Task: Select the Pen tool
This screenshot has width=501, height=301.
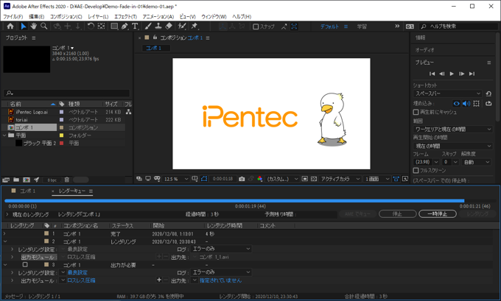Action: 125,26
